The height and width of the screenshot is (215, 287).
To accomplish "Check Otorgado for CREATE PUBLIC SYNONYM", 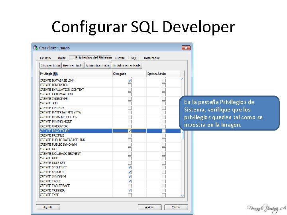I will 130,145.
